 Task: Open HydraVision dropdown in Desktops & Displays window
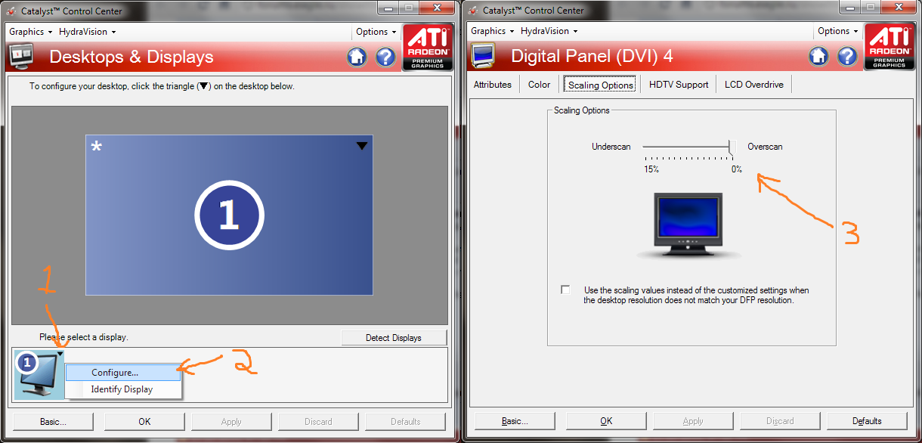[88, 32]
